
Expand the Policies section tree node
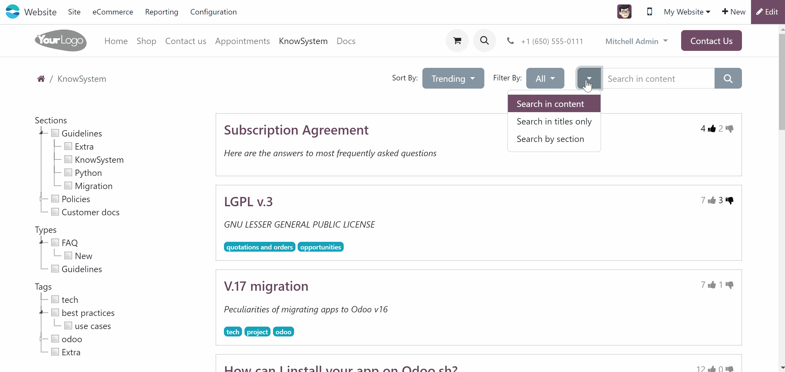click(x=41, y=199)
